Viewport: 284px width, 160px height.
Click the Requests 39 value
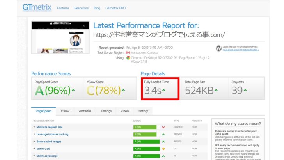click(237, 91)
